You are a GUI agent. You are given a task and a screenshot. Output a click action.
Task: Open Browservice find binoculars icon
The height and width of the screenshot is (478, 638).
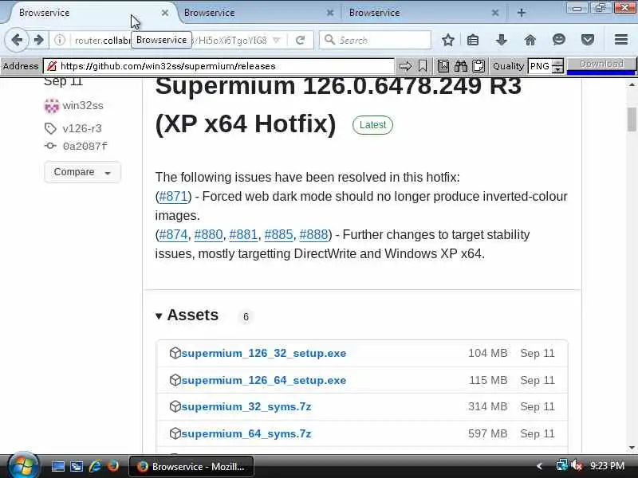(x=461, y=66)
